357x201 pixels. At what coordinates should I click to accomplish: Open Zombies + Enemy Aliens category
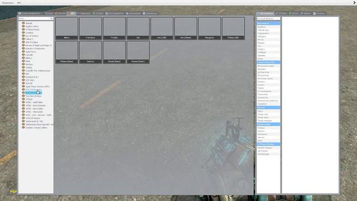point(36,128)
